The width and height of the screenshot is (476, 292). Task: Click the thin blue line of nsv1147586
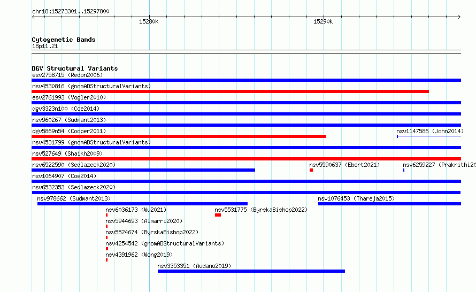(429, 136)
